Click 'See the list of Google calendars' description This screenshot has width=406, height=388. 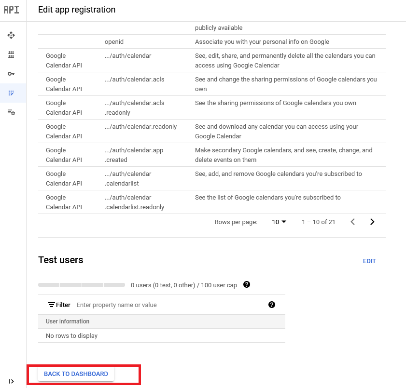[268, 198]
